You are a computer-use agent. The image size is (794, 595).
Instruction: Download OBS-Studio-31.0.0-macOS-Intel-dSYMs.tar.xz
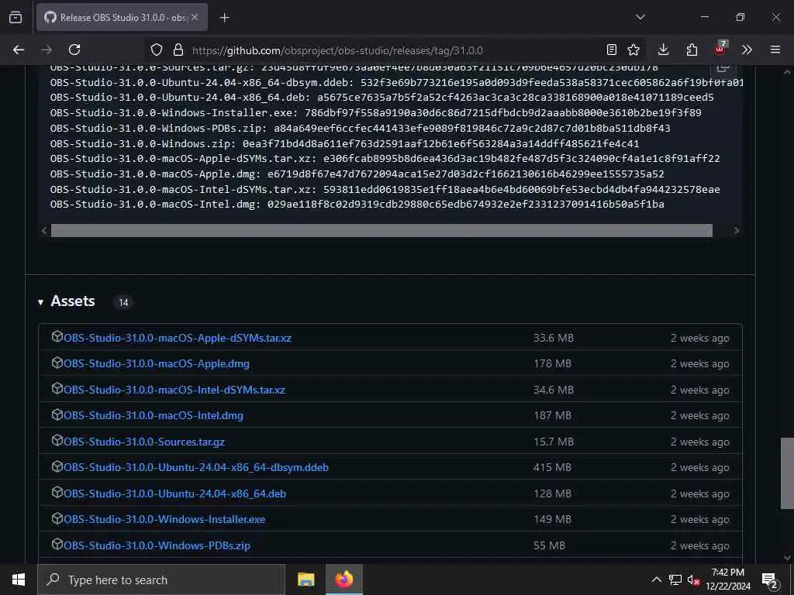(x=174, y=390)
